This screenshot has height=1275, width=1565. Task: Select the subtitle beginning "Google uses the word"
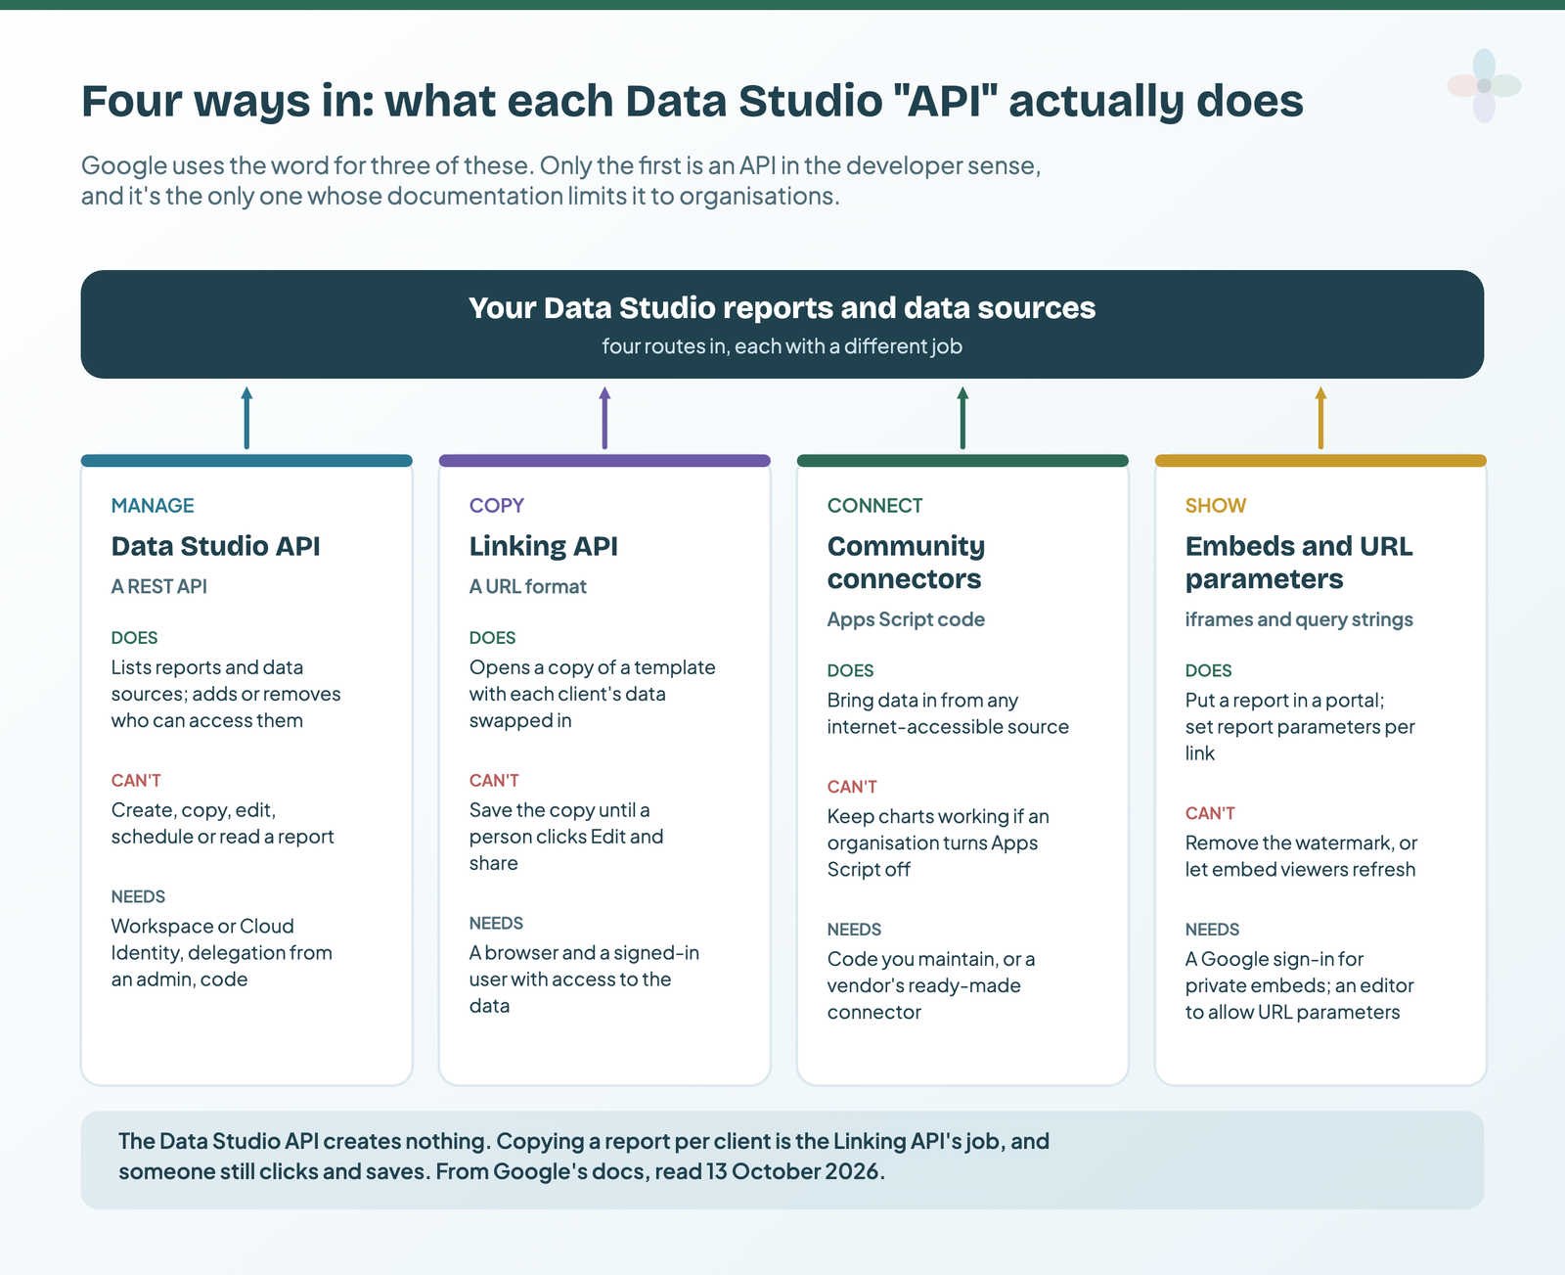click(x=560, y=180)
